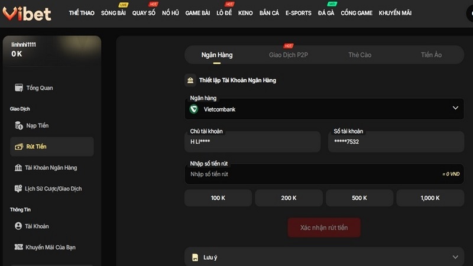Open Rút Tiền sidebar item
Image resolution: width=473 pixels, height=266 pixels.
pos(52,147)
